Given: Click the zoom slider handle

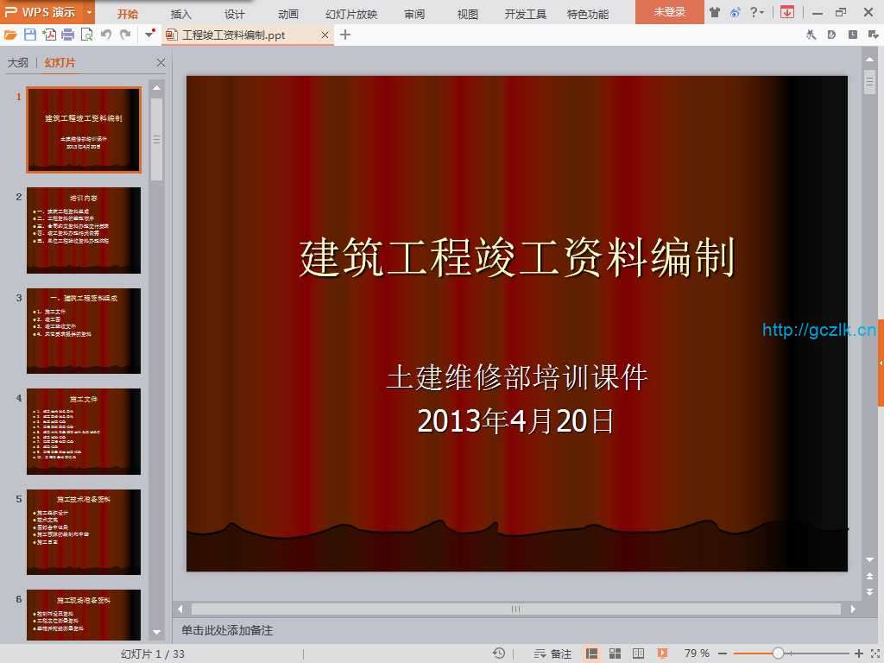Looking at the screenshot, I should coord(778,654).
